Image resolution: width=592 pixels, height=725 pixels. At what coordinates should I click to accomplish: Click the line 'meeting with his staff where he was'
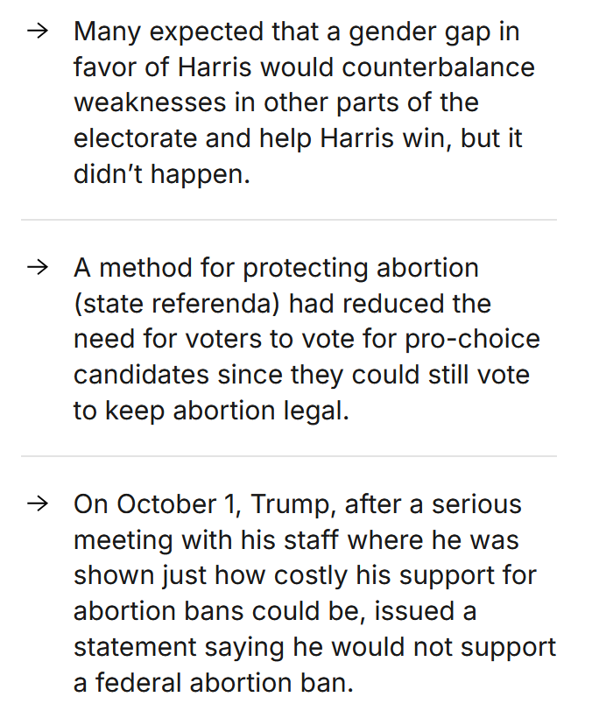click(296, 540)
